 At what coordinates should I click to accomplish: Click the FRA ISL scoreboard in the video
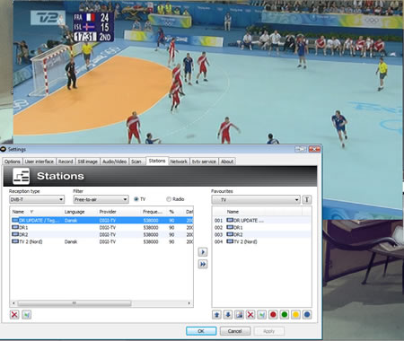coord(93,26)
